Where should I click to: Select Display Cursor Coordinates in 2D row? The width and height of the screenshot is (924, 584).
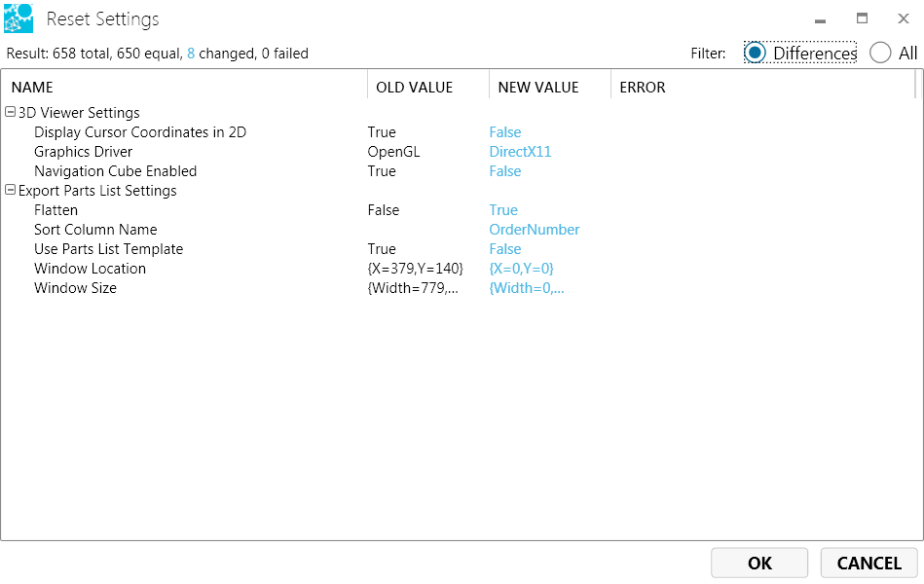pyautogui.click(x=139, y=132)
